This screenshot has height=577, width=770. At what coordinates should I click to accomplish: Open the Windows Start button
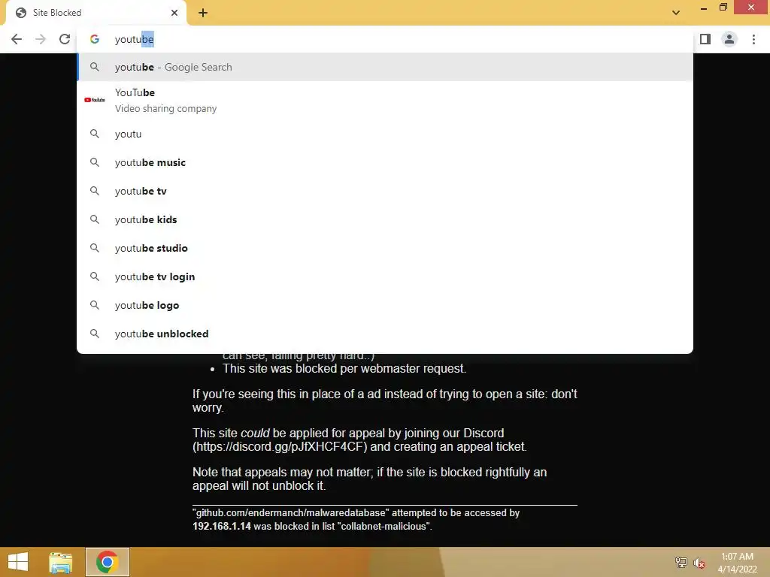tap(18, 562)
